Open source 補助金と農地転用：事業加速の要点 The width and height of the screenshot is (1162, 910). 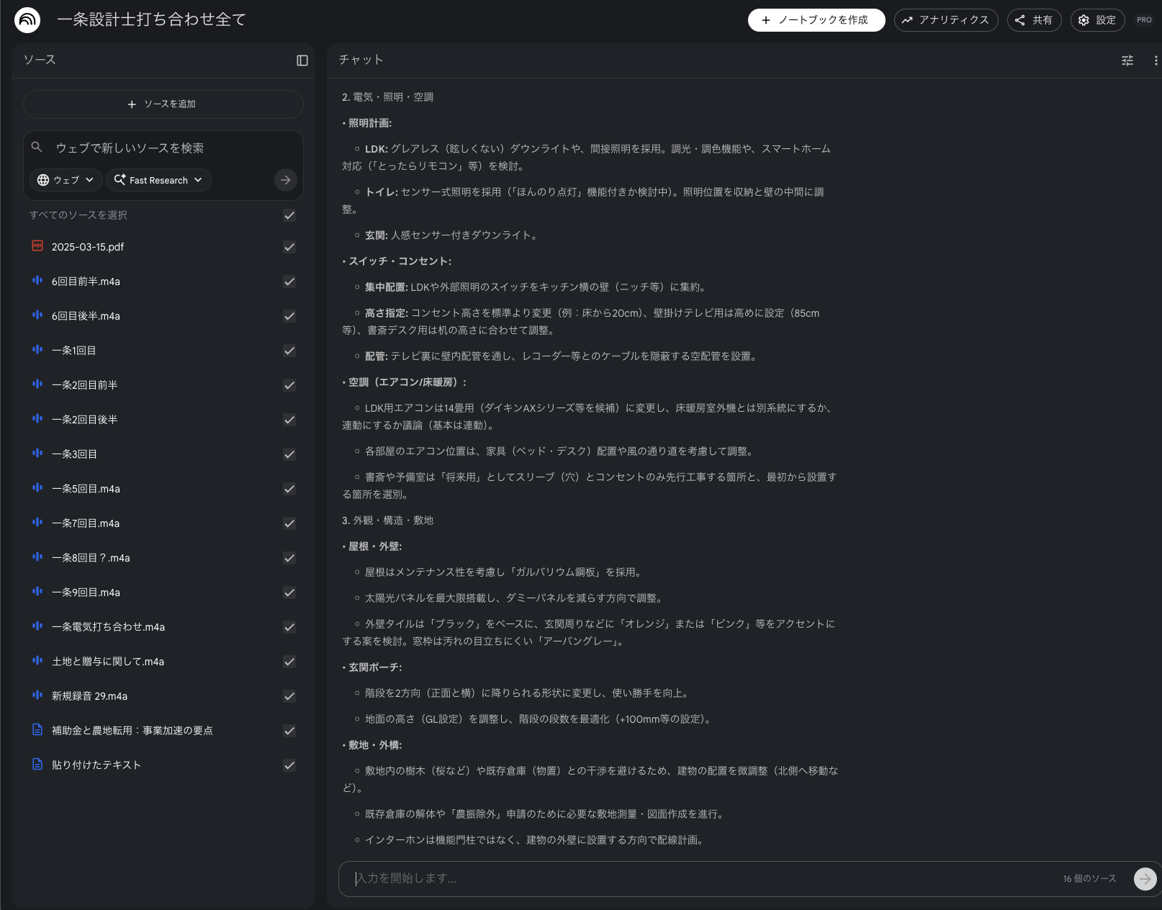[132, 731]
